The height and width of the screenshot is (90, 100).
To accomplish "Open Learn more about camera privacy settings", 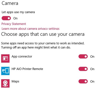I will 30,29.
